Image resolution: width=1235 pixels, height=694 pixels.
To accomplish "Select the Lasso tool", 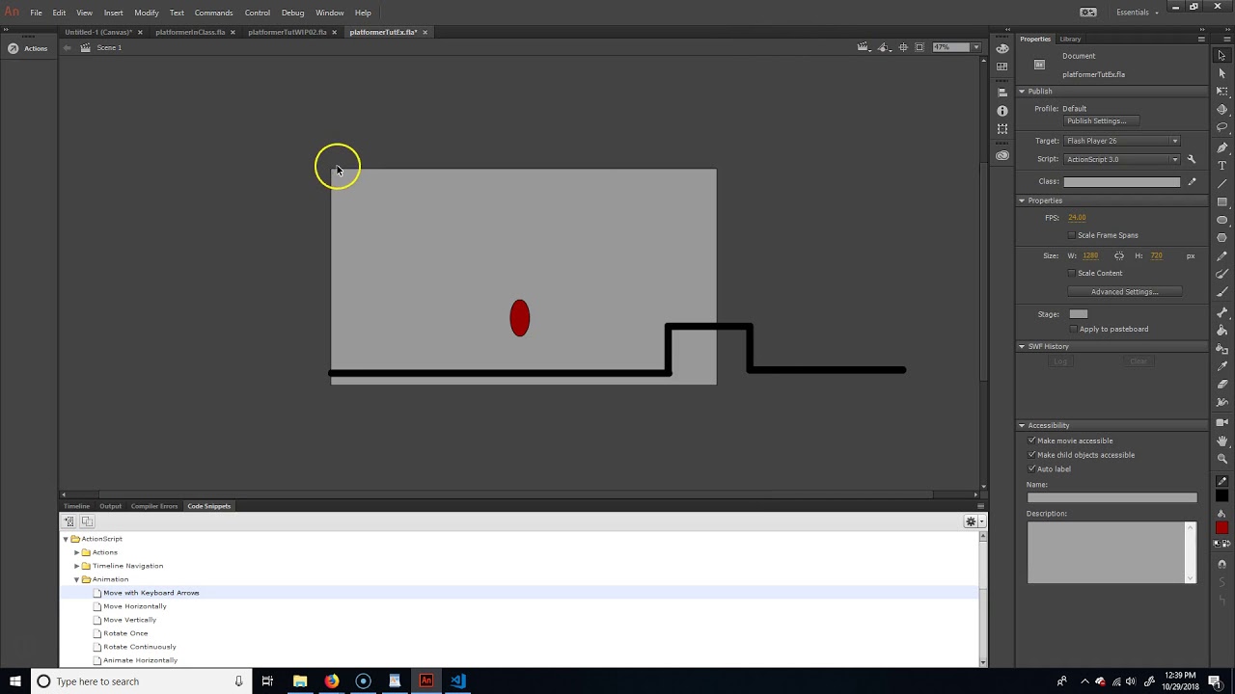I will point(1221,128).
